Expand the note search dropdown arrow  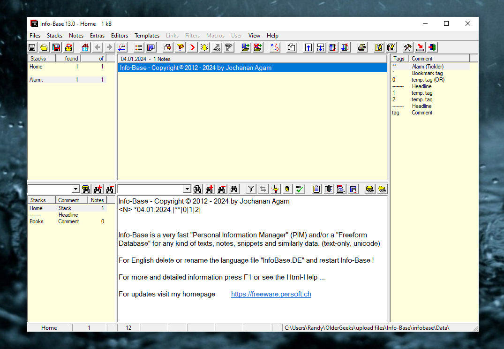(x=187, y=189)
